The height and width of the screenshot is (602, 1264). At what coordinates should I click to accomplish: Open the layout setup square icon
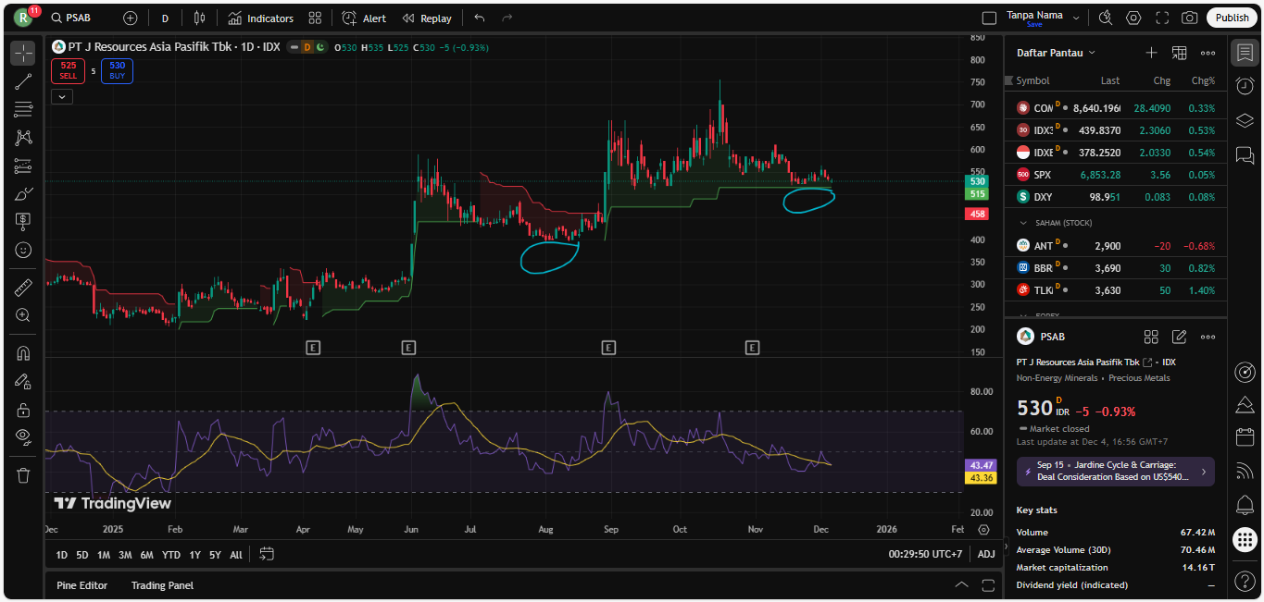coord(989,18)
